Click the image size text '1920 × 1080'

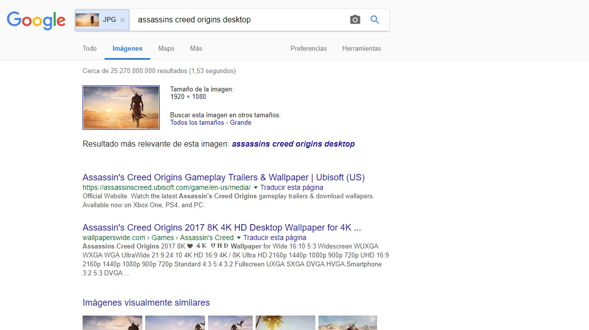coord(188,96)
